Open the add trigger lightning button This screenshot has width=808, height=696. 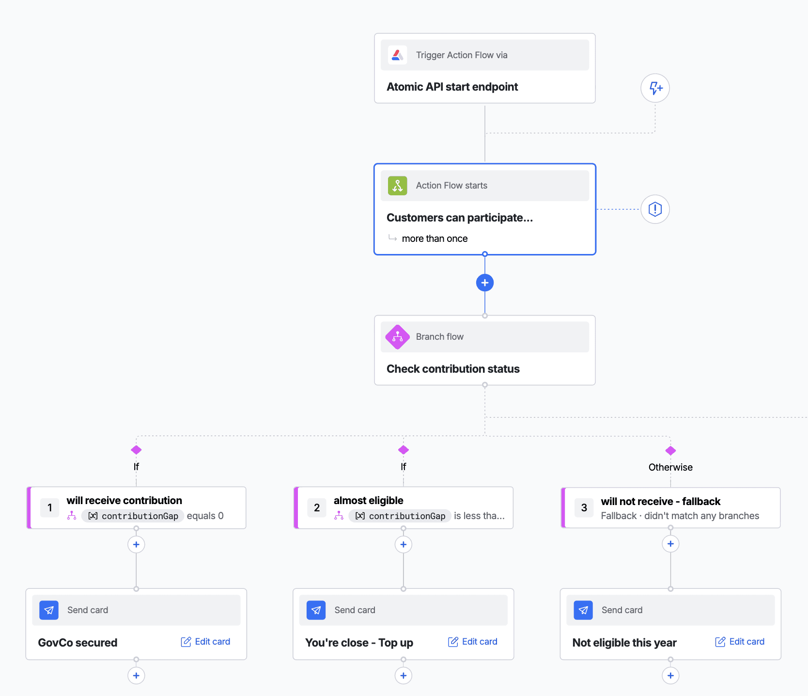click(655, 88)
